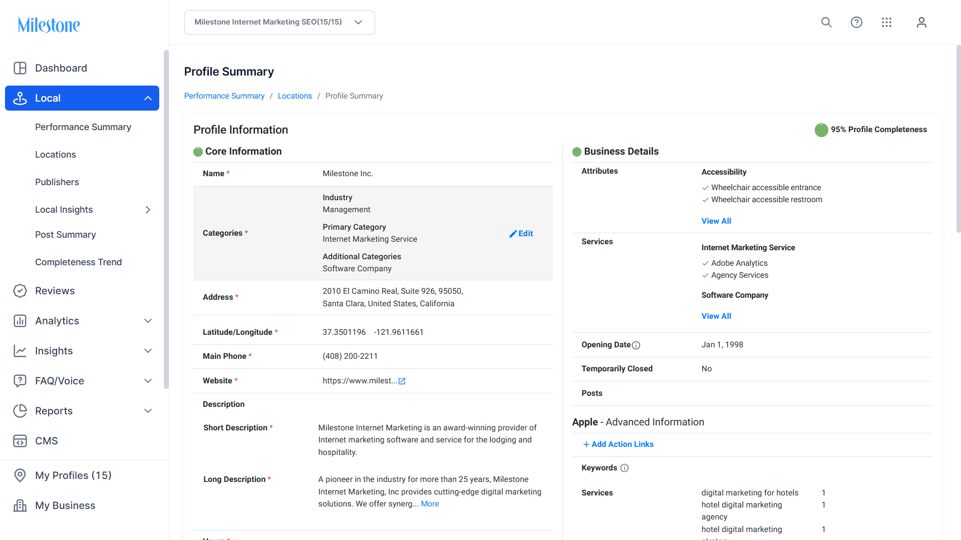Click the Milestone logo
Screen dimensions: 961x540
[x=49, y=25]
